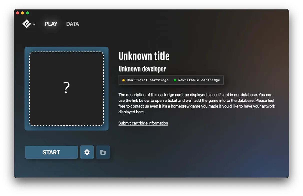Viewport: 303px width, 196px height.
Task: Click the Unknown developer subtitle
Action: pyautogui.click(x=142, y=69)
